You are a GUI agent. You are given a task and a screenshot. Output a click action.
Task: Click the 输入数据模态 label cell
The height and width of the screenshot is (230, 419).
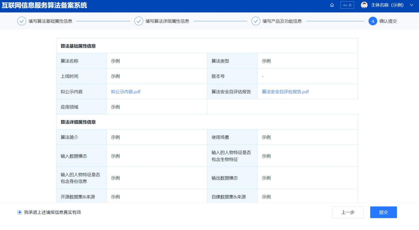point(82,156)
